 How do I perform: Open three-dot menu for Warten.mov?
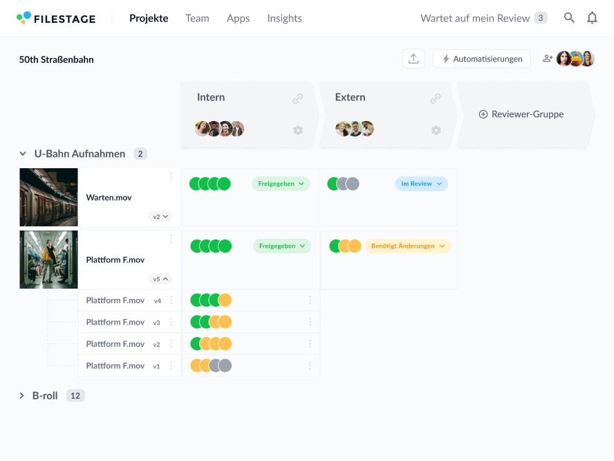point(171,177)
